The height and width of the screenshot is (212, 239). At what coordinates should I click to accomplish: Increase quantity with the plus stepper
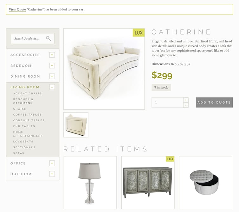coord(186,100)
